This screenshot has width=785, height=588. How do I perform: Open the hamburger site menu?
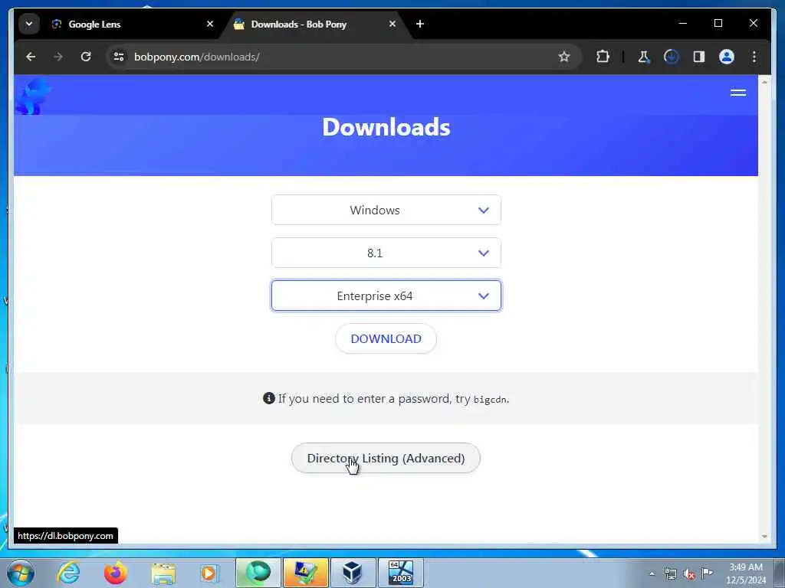[x=738, y=93]
